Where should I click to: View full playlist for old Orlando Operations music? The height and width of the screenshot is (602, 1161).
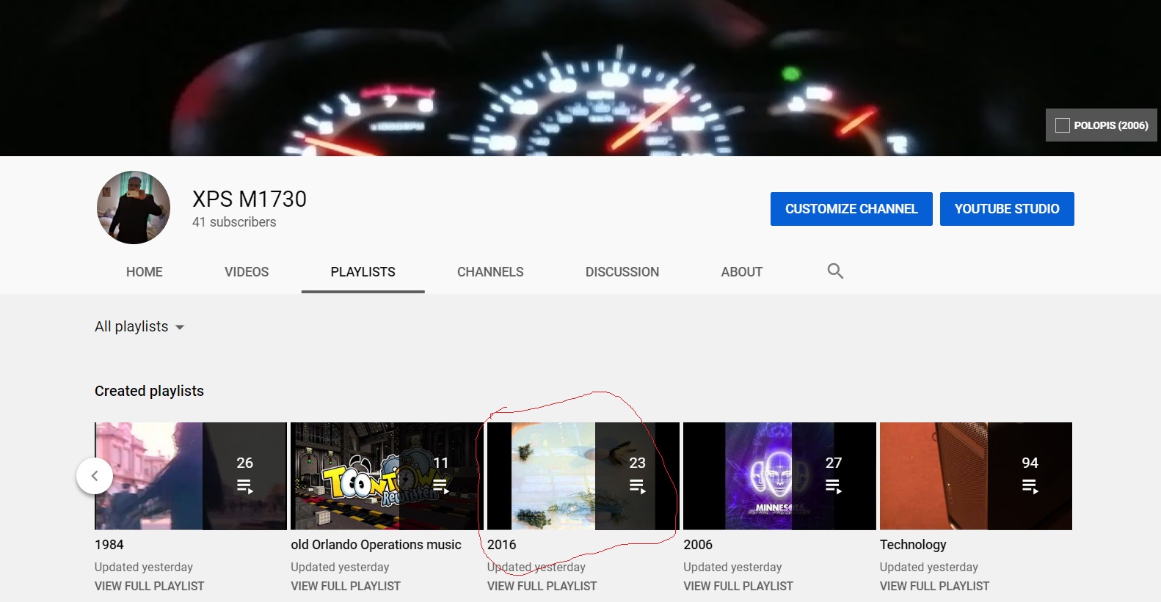click(346, 587)
